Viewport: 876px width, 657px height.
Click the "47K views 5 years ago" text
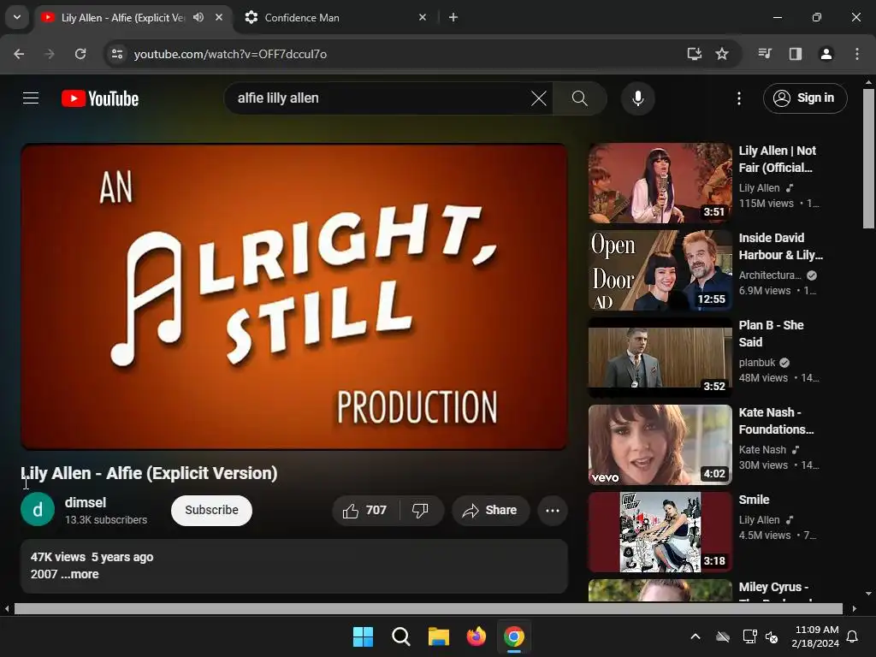click(92, 557)
